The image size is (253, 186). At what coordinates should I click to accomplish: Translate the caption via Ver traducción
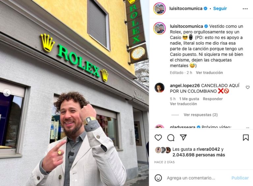coord(209,73)
